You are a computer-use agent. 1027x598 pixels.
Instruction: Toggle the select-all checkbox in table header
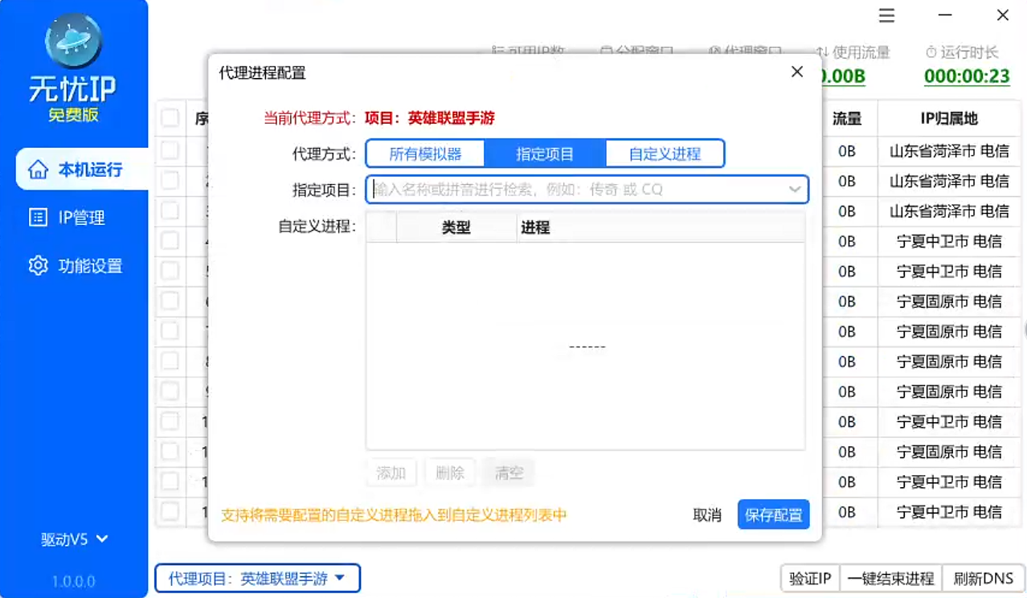170,118
